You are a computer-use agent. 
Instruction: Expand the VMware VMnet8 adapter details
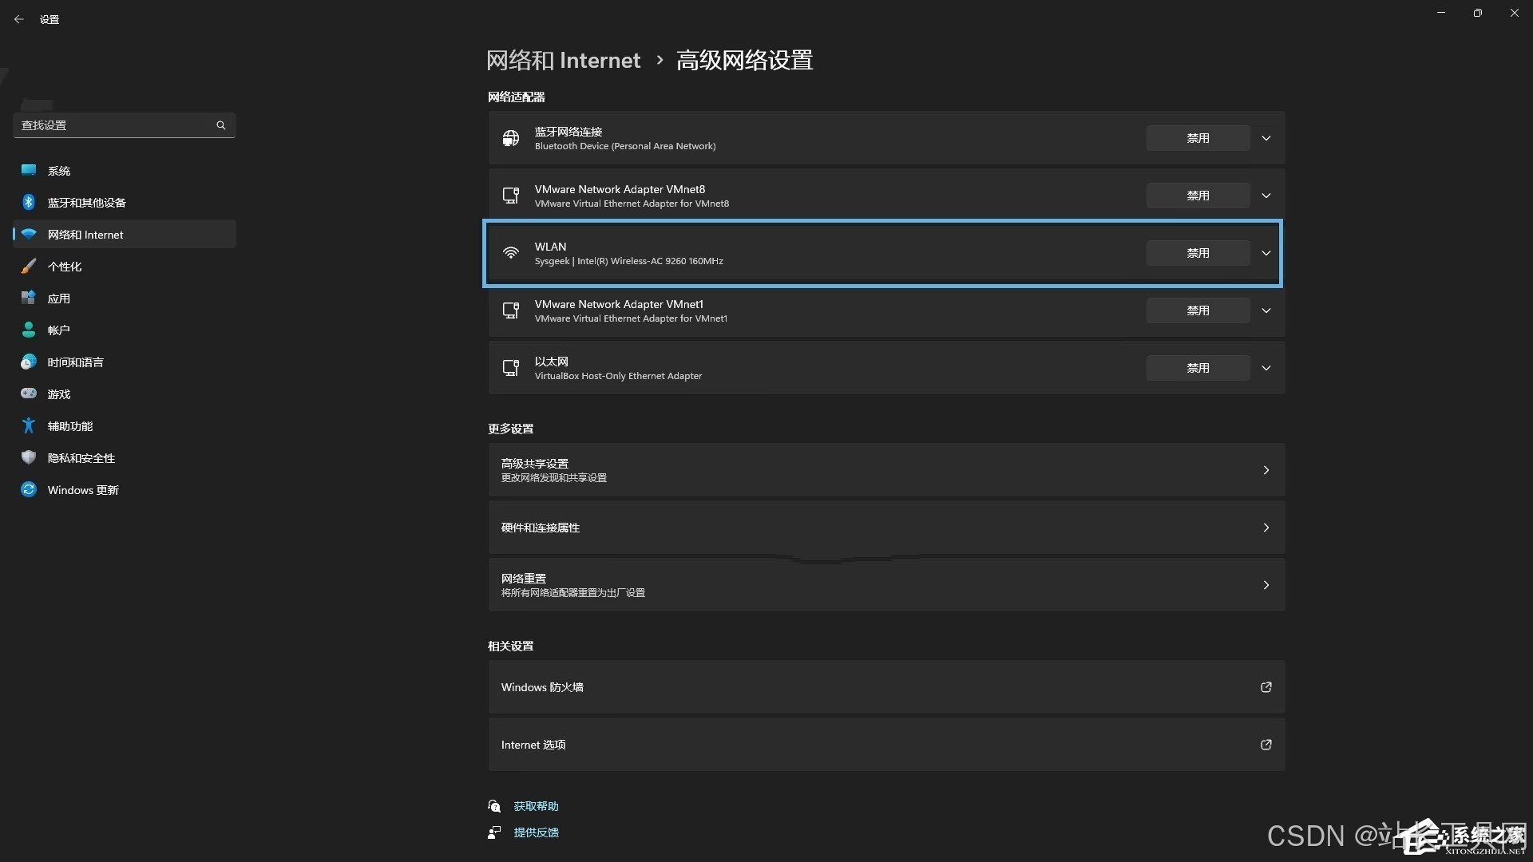[x=1266, y=196]
